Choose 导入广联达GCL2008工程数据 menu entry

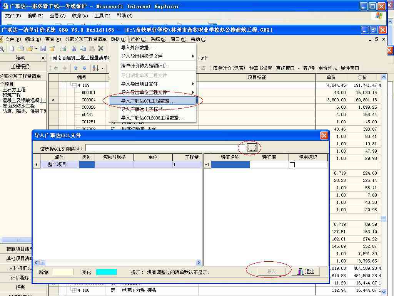(152, 118)
